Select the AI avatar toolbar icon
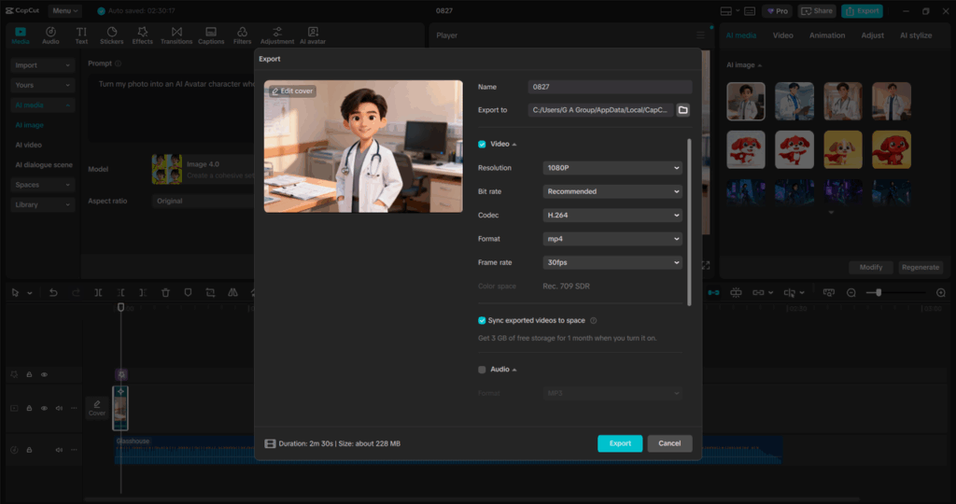 pyautogui.click(x=312, y=35)
